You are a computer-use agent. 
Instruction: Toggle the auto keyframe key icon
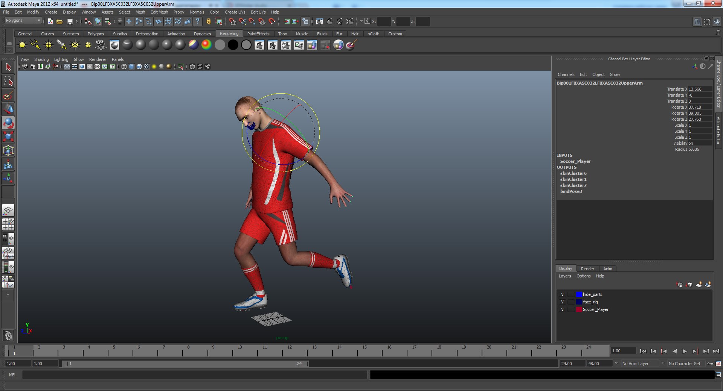(710, 364)
